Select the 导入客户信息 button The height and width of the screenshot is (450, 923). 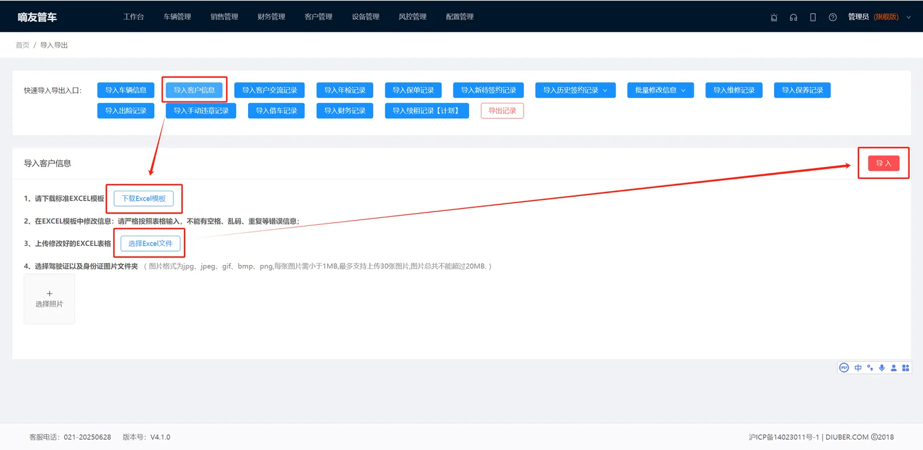pyautogui.click(x=194, y=90)
